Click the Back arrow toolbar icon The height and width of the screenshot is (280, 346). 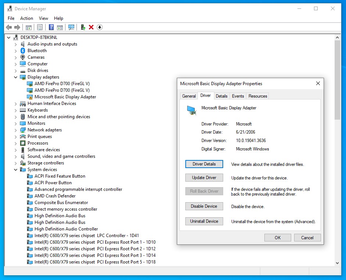click(9, 27)
